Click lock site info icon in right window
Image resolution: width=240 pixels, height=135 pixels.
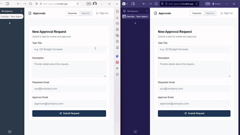tap(166, 4)
